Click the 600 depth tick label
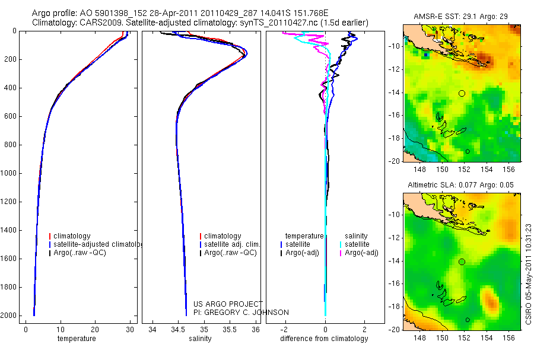534x344 pixels. [x=11, y=116]
